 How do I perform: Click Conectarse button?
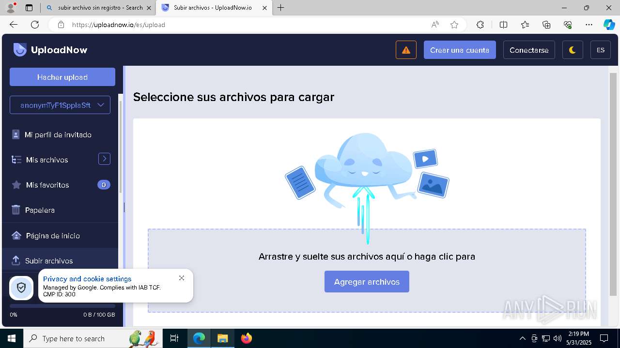(529, 50)
